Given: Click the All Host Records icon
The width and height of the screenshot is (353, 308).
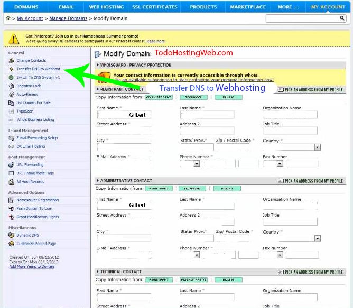Looking at the screenshot, I should tap(11, 182).
